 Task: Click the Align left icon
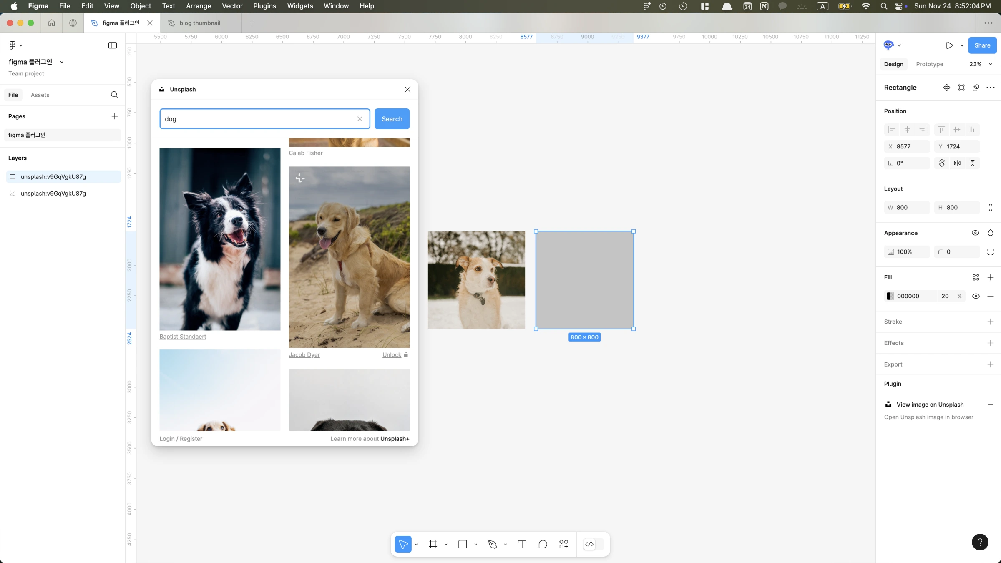coord(891,130)
